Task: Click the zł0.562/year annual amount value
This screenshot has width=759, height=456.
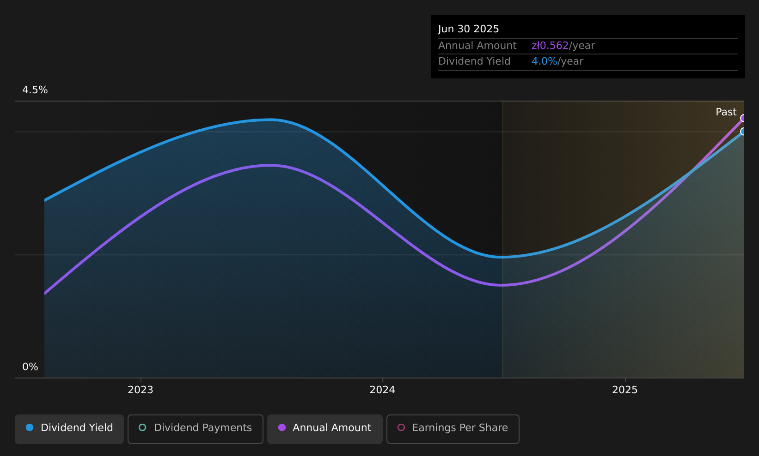Action: coord(563,46)
